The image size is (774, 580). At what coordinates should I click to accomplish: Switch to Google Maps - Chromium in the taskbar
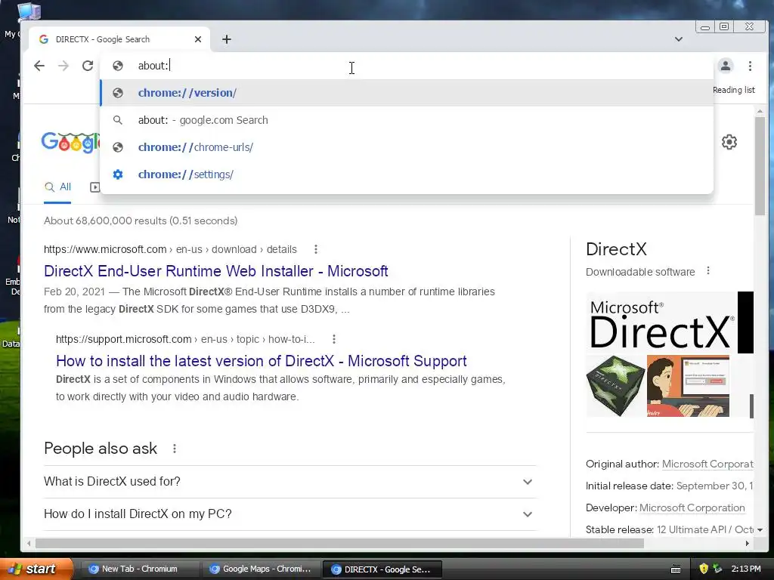[261, 569]
